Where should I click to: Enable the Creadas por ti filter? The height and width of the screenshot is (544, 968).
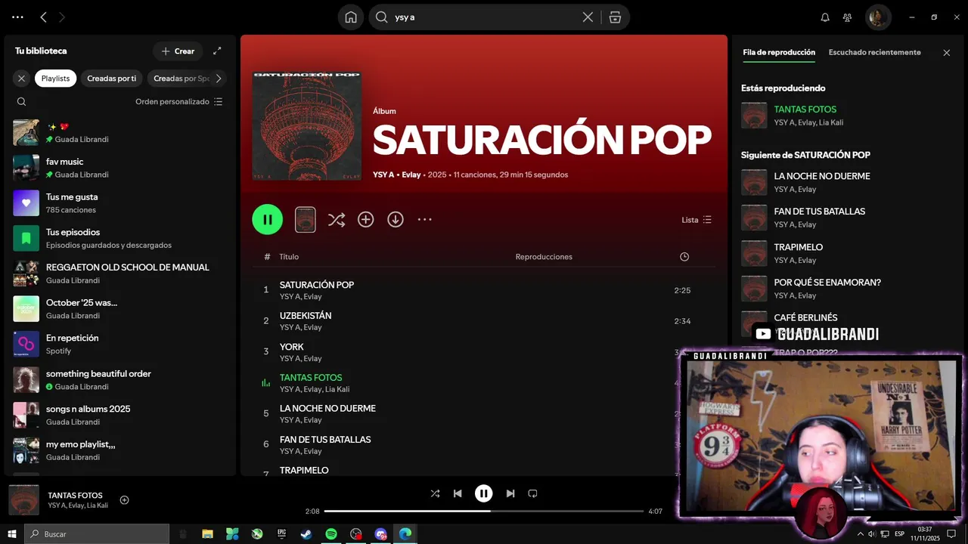(x=112, y=78)
